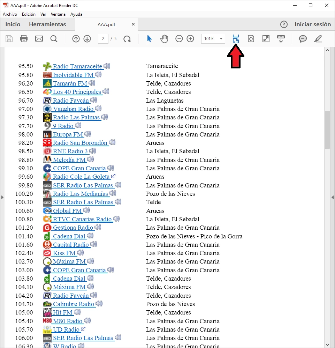Add a comment with speech bubble icon

click(x=303, y=39)
